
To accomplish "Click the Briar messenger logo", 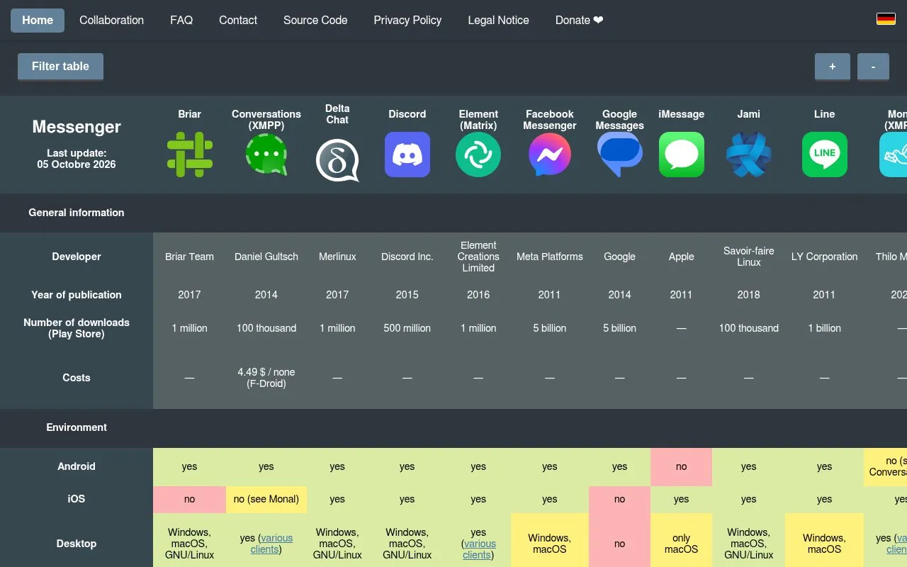I will (189, 155).
